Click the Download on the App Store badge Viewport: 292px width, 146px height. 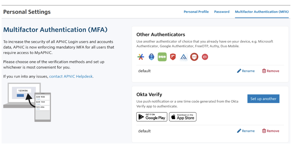tap(183, 117)
